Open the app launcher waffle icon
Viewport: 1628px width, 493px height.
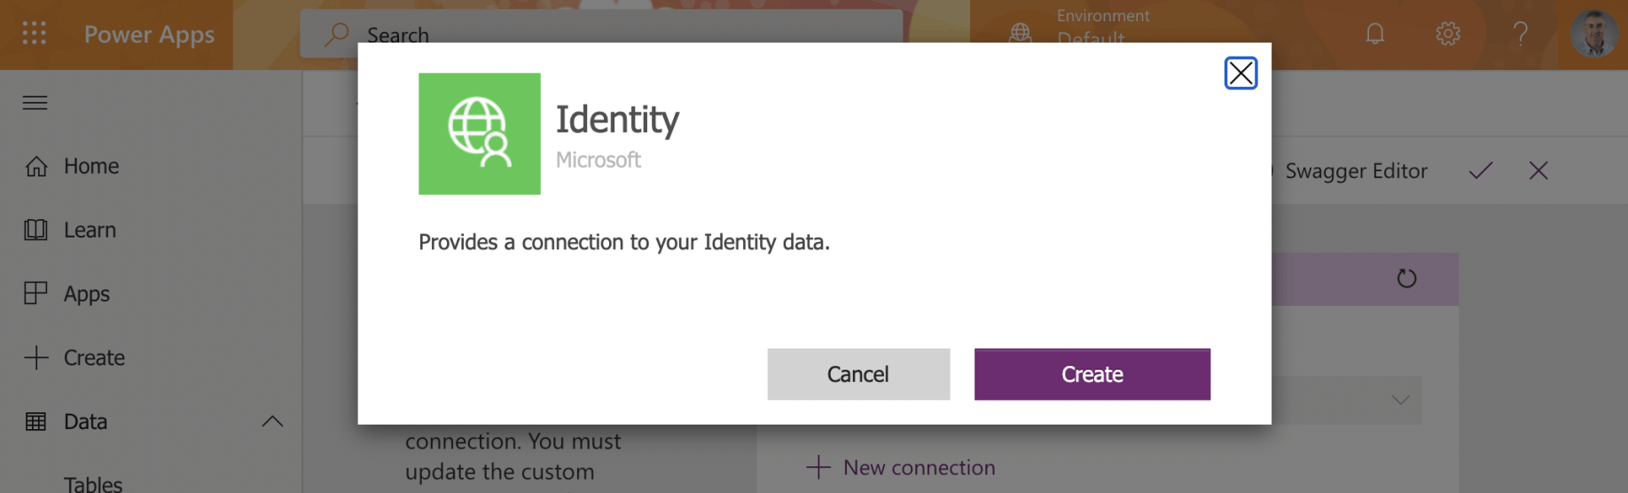(35, 34)
